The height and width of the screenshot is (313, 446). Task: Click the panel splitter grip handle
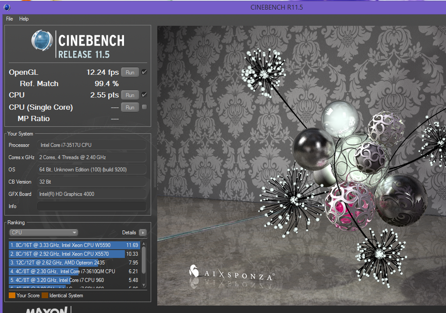click(155, 174)
